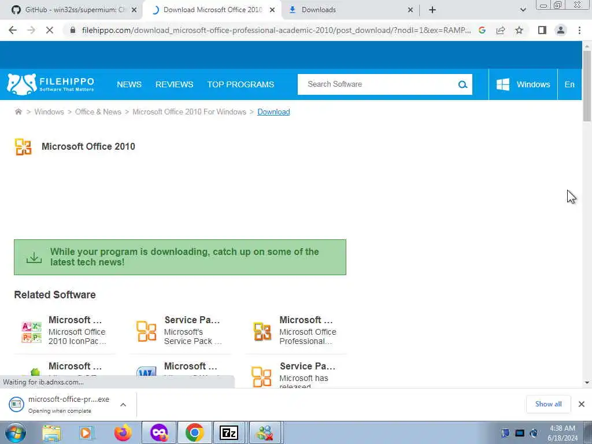Open Microsoft Office 2010 For Windows breadcrumb
Viewport: 592px width, 444px height.
tap(189, 112)
